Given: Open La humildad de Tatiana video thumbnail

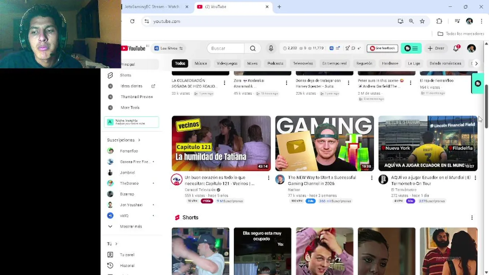Looking at the screenshot, I should click(x=221, y=143).
